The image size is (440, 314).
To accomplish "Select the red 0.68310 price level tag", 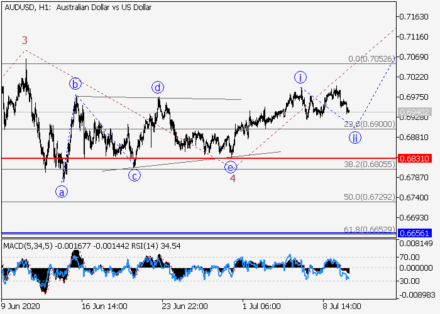I will click(x=414, y=158).
